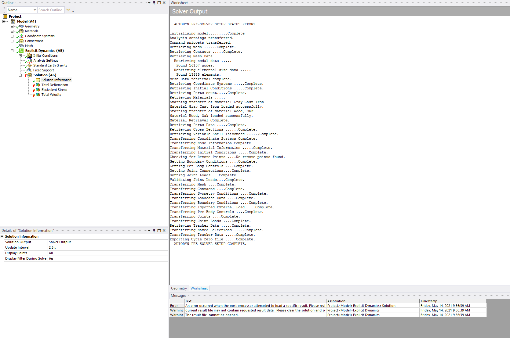Click the 'Found 16157 nodes.' output line
Viewport: 510px width, 338px height.
click(195, 65)
